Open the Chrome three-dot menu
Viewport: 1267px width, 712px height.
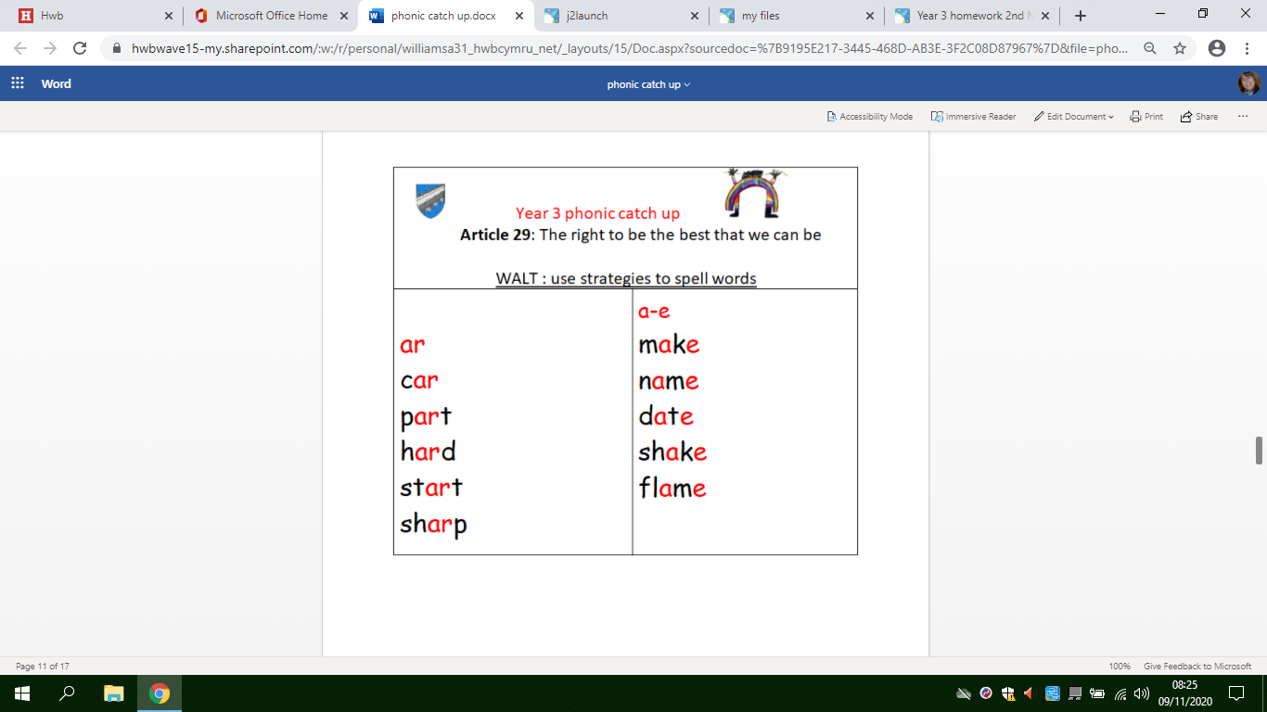[x=1248, y=48]
